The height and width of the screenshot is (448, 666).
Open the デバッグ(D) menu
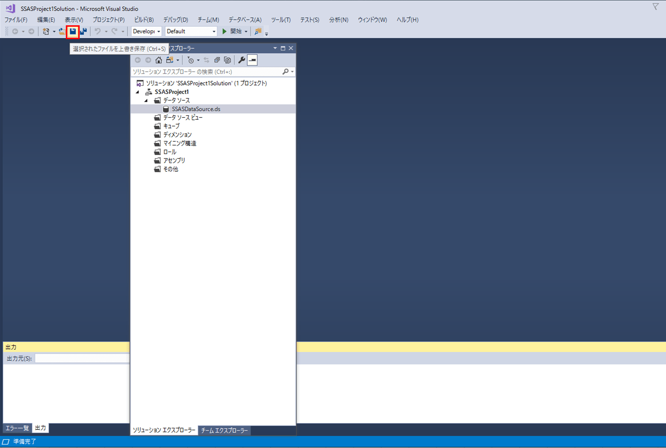click(x=176, y=20)
